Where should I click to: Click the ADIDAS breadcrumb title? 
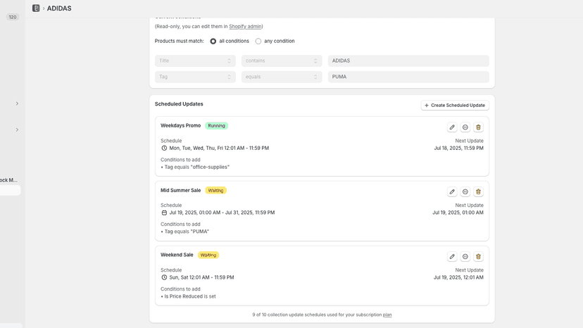click(59, 8)
